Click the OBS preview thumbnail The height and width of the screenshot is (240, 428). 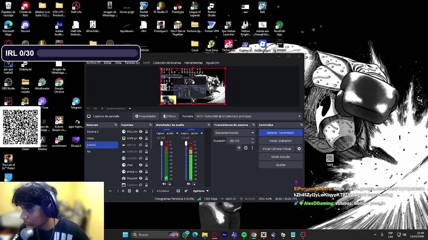click(193, 86)
